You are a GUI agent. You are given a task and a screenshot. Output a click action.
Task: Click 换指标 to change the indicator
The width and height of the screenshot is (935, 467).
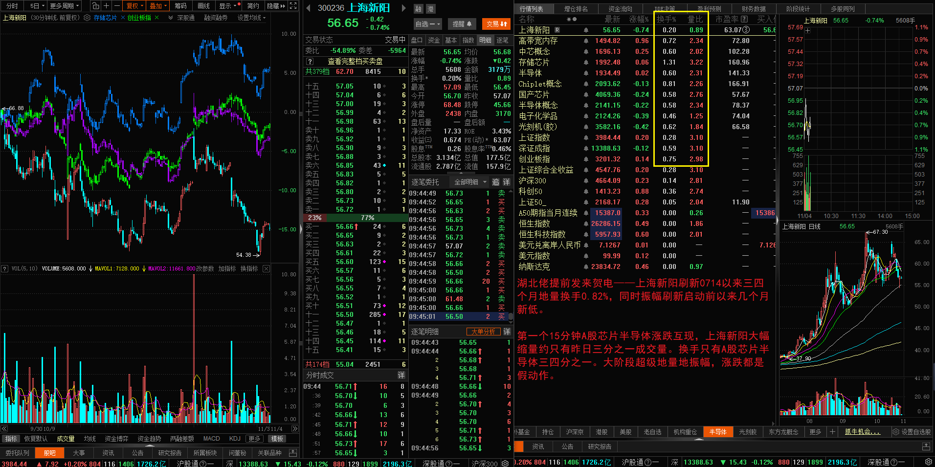[249, 268]
